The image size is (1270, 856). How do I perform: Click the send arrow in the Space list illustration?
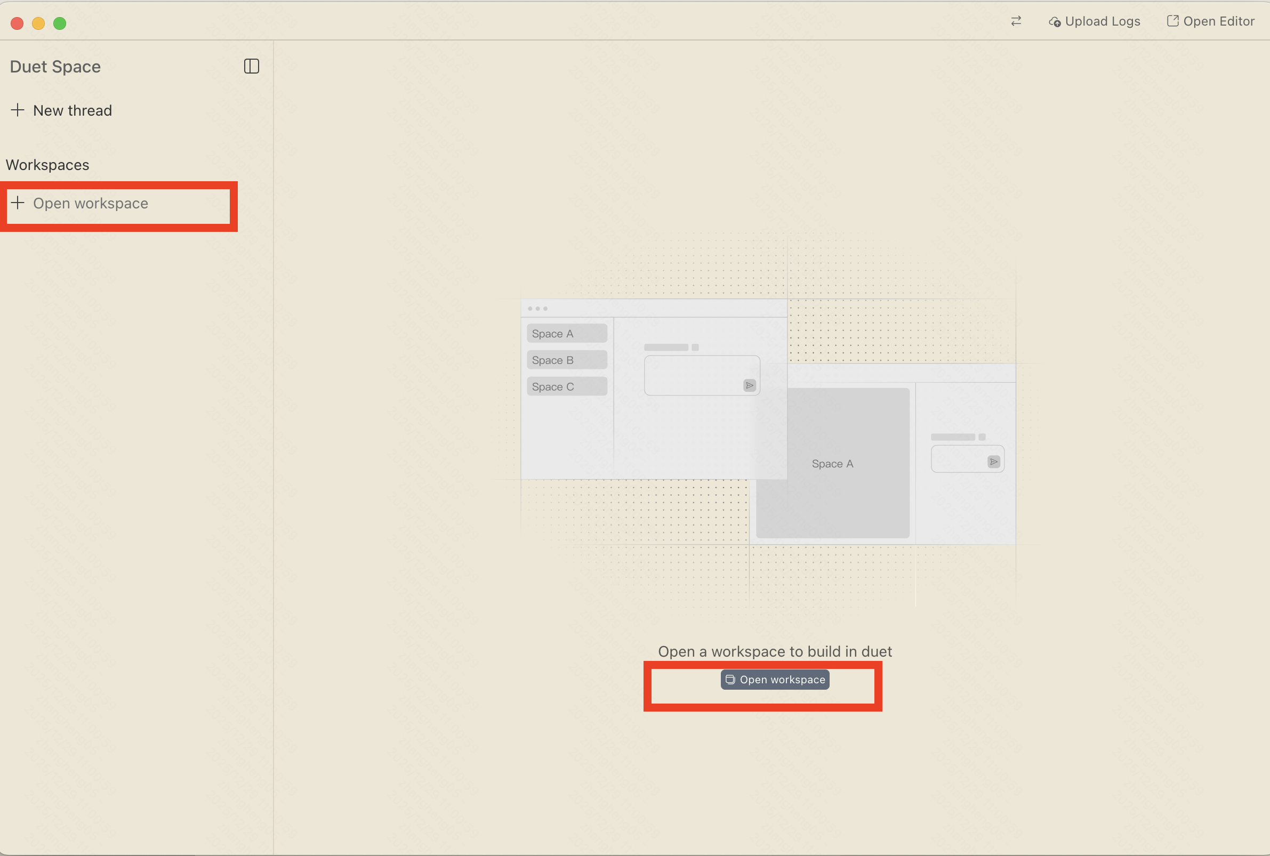(749, 385)
